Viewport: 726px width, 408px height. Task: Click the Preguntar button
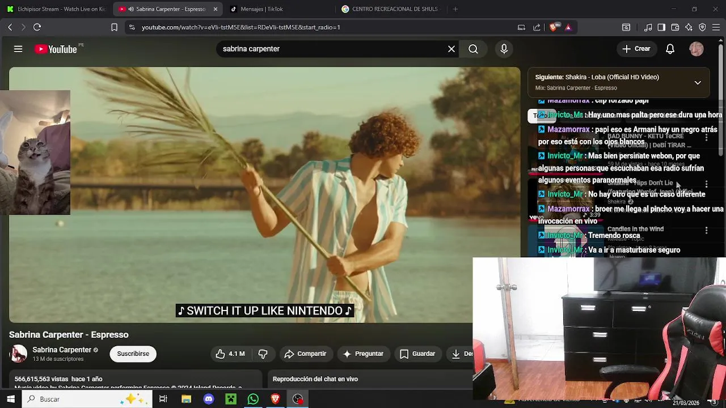pyautogui.click(x=363, y=354)
